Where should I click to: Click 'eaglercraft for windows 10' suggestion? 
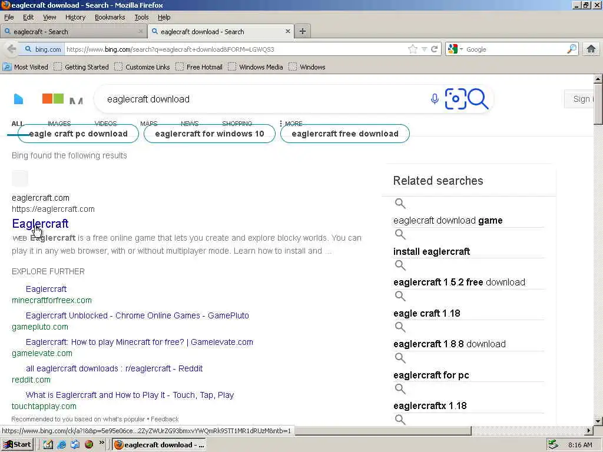point(210,134)
